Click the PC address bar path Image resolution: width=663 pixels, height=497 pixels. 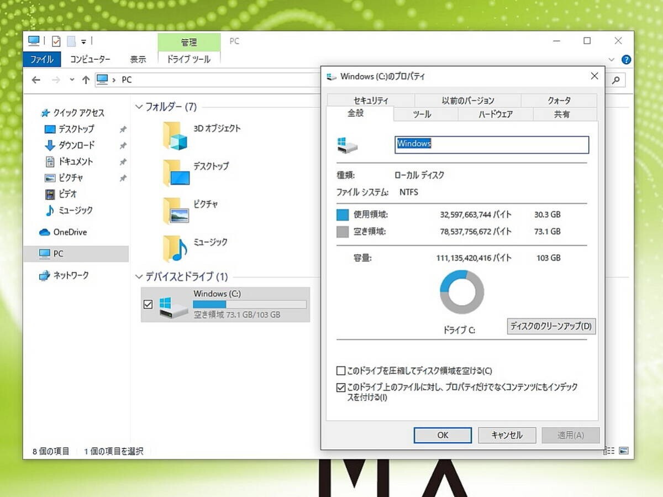point(127,80)
